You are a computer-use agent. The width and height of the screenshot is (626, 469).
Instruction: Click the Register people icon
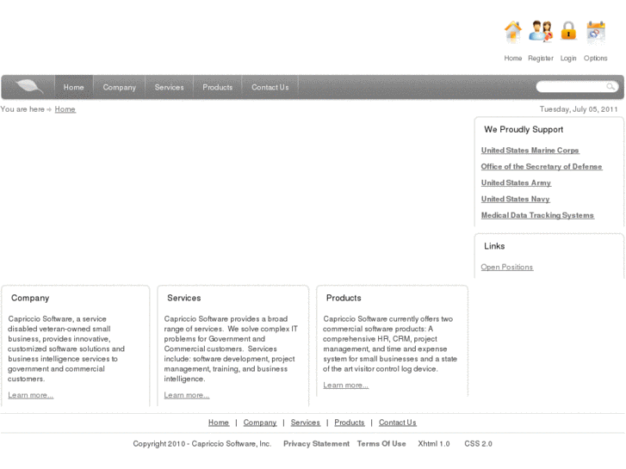coord(541,31)
